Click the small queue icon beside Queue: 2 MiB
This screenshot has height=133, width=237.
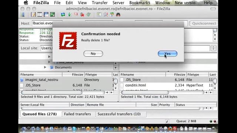(x=167, y=121)
